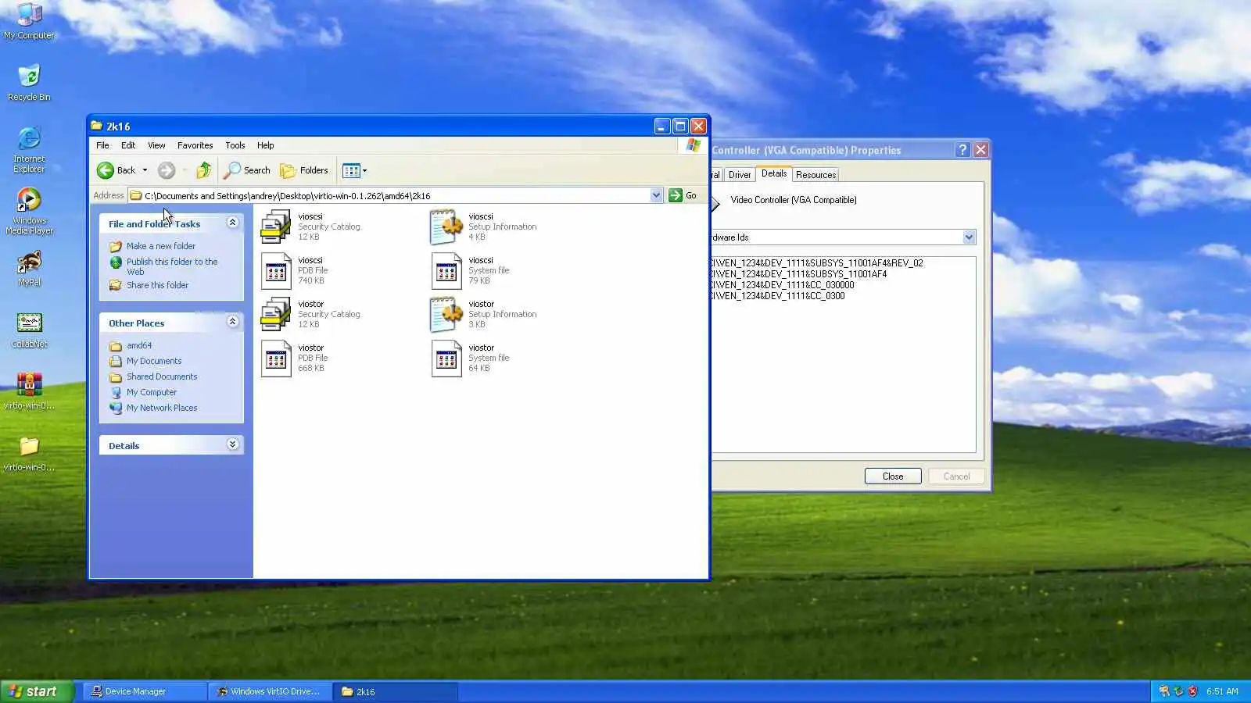Viewport: 1251px width, 703px height.
Task: Open the Search pane
Action: click(x=247, y=170)
